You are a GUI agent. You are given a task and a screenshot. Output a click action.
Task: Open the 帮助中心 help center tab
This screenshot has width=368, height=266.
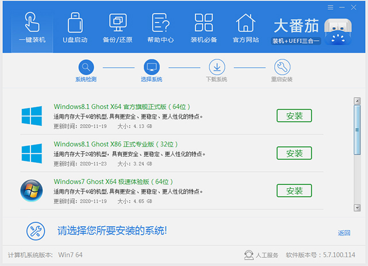coord(160,29)
